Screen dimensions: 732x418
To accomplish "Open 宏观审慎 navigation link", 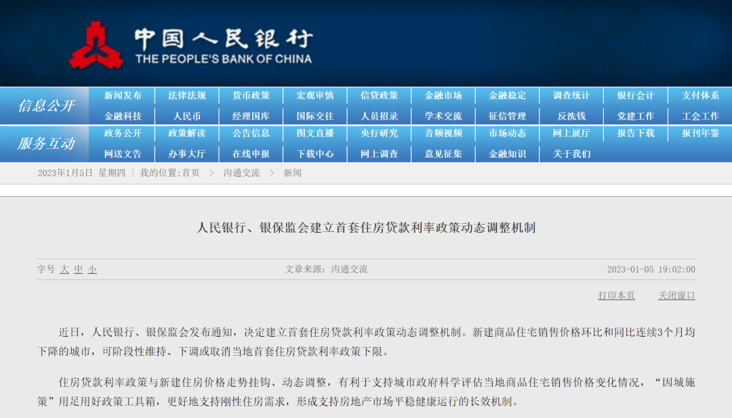I will pyautogui.click(x=315, y=95).
